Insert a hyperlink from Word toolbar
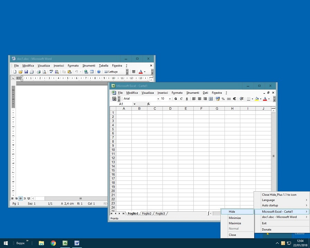This screenshot has height=248, width=310. [86, 72]
